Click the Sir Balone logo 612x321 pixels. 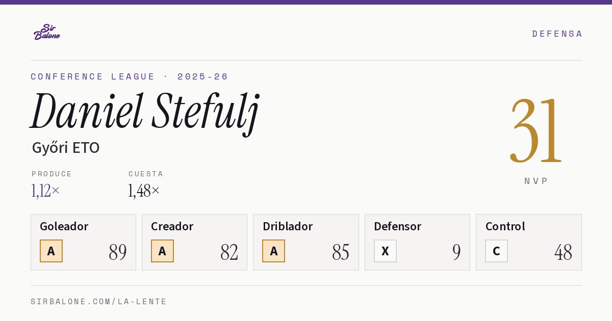pyautogui.click(x=47, y=32)
